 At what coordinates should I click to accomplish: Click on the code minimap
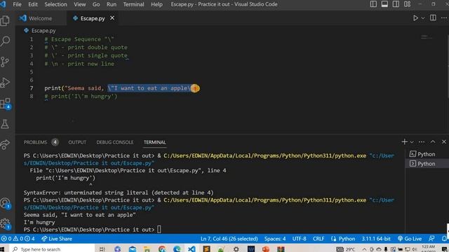pyautogui.click(x=427, y=37)
